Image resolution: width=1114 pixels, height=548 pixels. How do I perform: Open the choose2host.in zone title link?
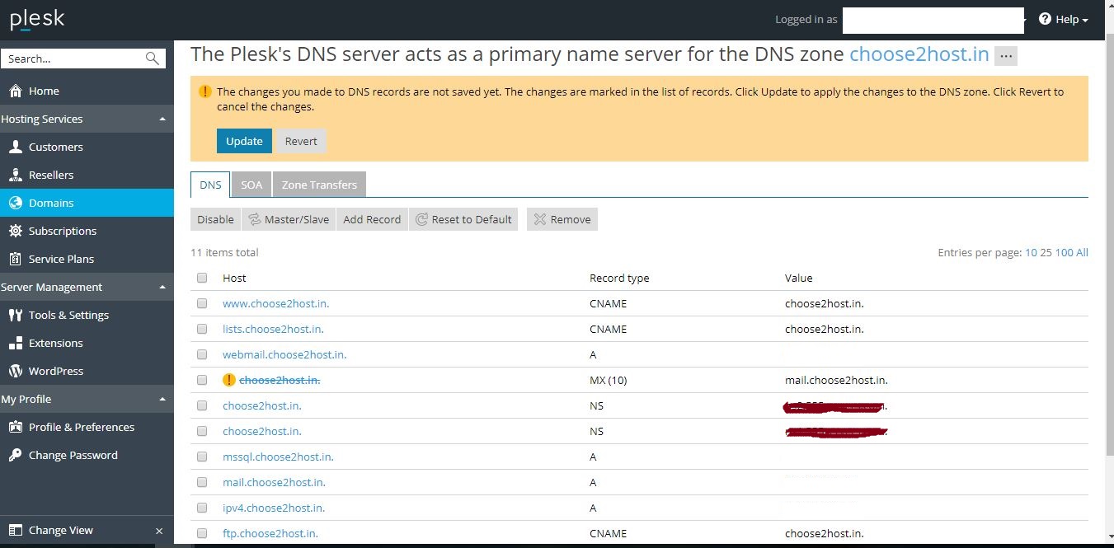pyautogui.click(x=919, y=54)
